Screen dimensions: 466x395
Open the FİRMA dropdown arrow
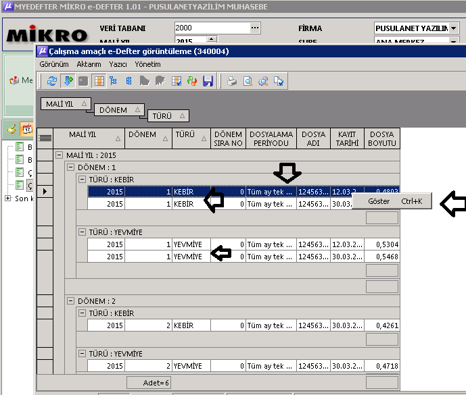pos(454,28)
